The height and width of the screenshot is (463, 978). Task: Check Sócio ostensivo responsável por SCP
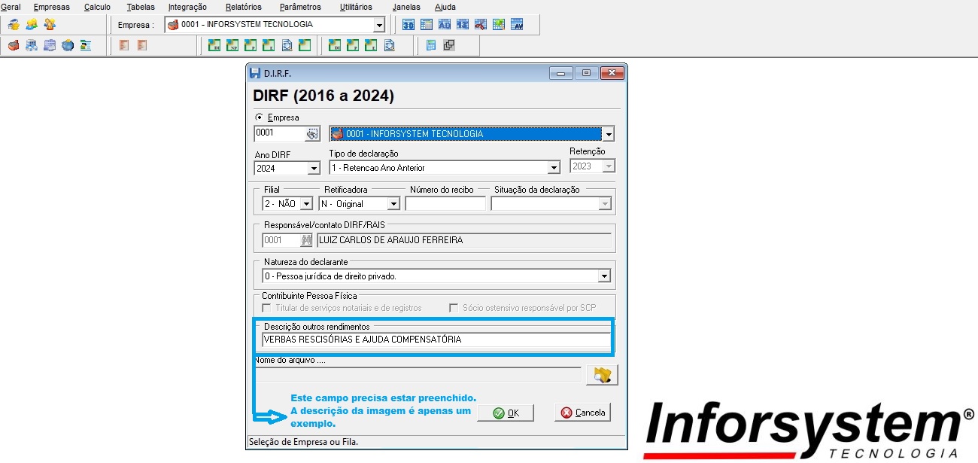point(454,308)
